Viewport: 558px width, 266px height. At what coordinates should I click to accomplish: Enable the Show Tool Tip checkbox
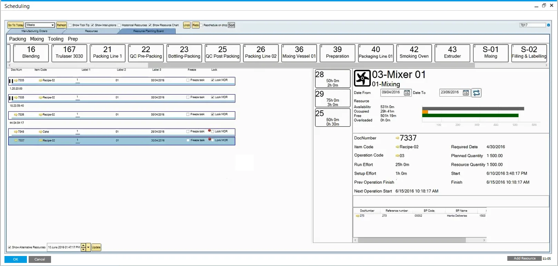tap(70, 25)
